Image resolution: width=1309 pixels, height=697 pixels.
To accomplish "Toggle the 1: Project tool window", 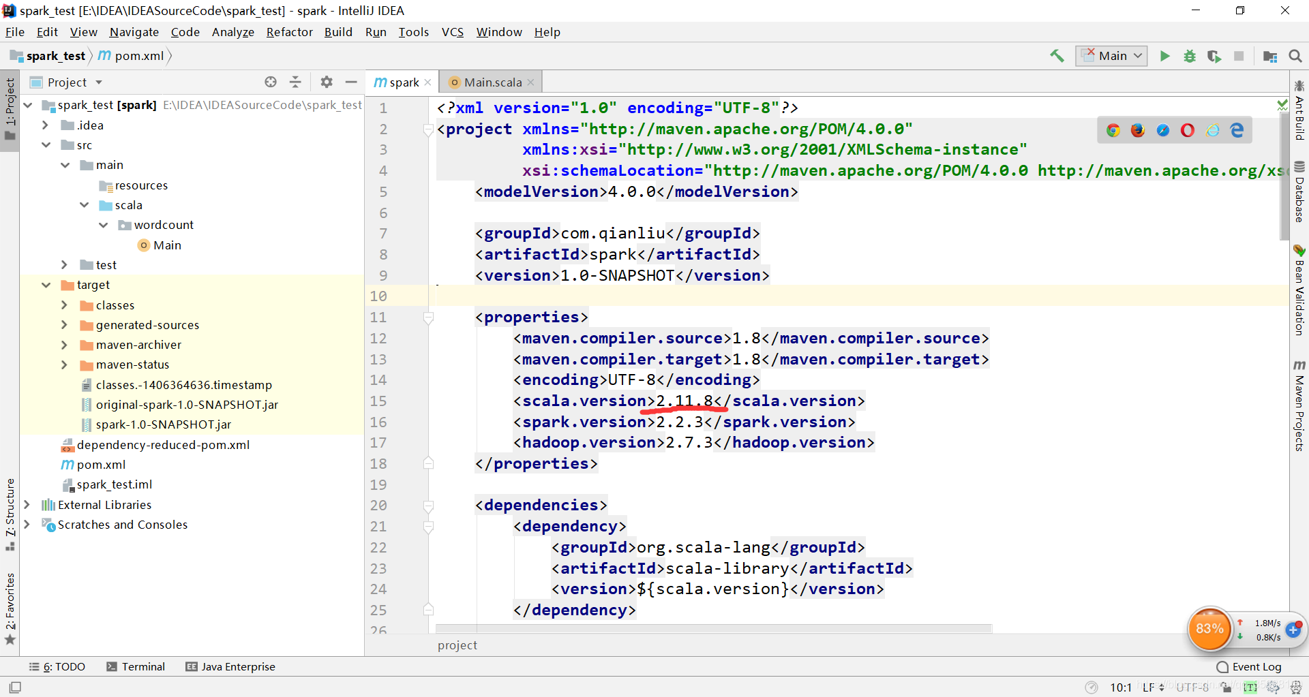I will pos(10,109).
